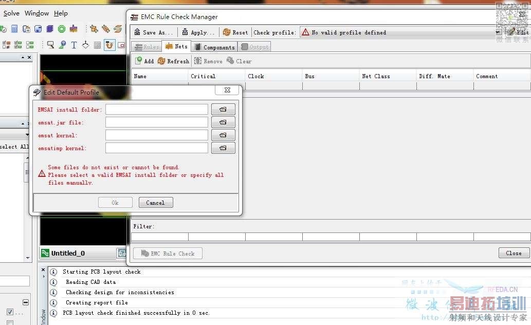The height and width of the screenshot is (325, 531).
Task: Browse for emsatimp kernel file
Action: point(223,148)
